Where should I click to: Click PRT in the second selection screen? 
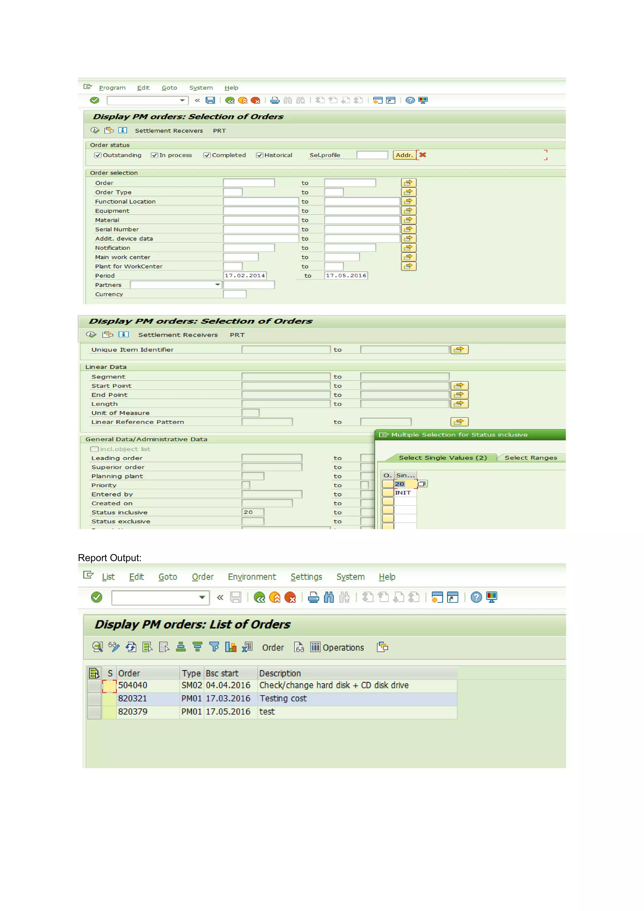[x=237, y=335]
